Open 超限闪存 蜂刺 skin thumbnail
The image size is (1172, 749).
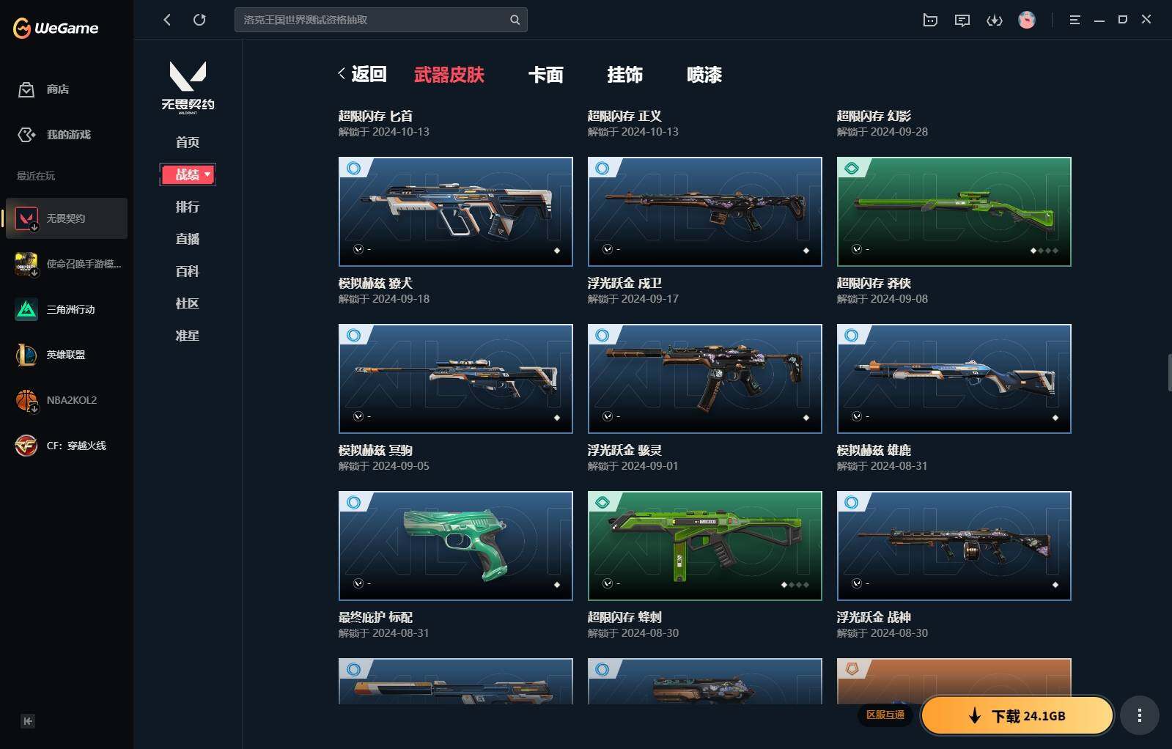[705, 546]
